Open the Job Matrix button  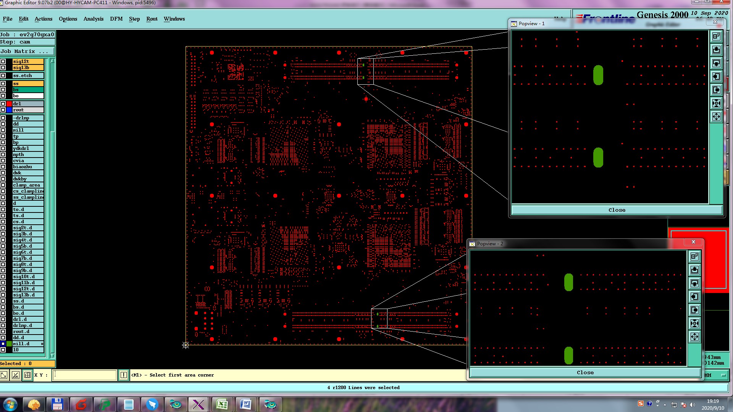(x=27, y=51)
